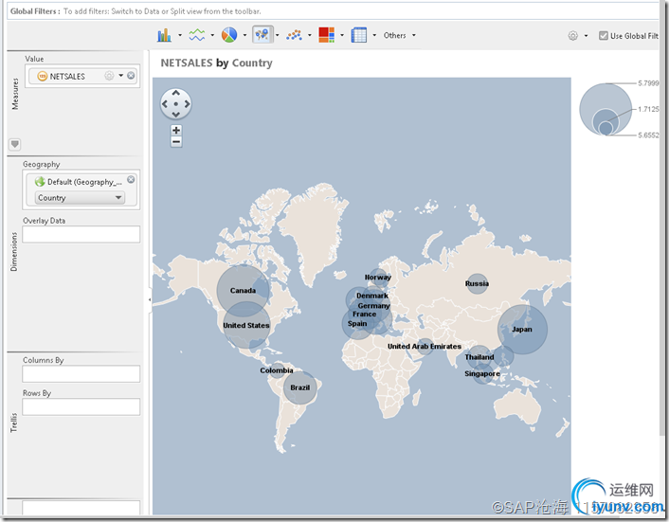Select the tree map chart icon

(326, 35)
